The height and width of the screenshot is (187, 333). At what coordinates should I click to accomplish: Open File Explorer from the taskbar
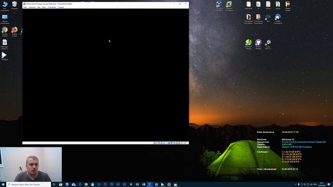click(x=86, y=184)
